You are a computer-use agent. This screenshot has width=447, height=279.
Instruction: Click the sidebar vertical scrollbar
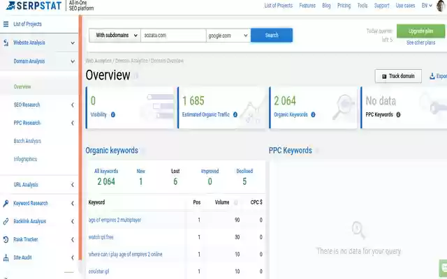(80, 137)
